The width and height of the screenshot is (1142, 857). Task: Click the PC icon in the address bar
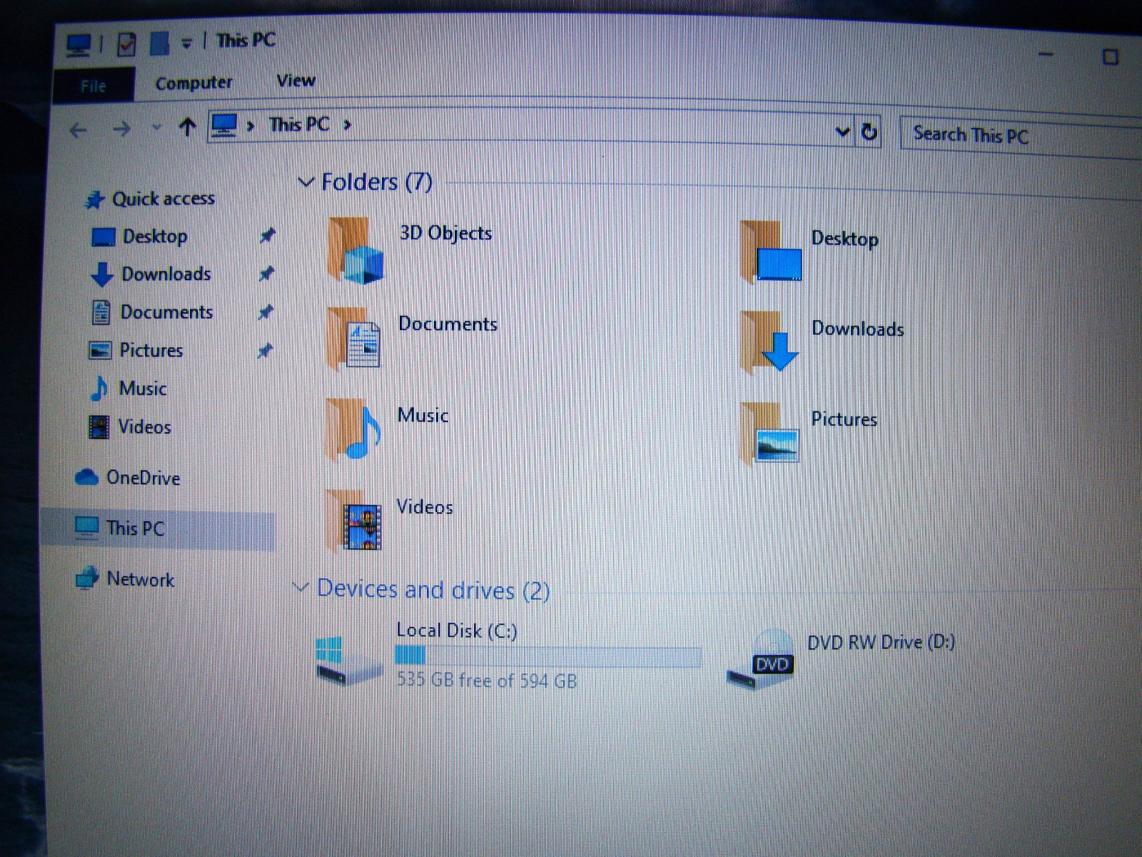223,126
